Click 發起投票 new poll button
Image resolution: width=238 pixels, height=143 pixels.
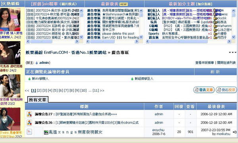(x=226, y=90)
